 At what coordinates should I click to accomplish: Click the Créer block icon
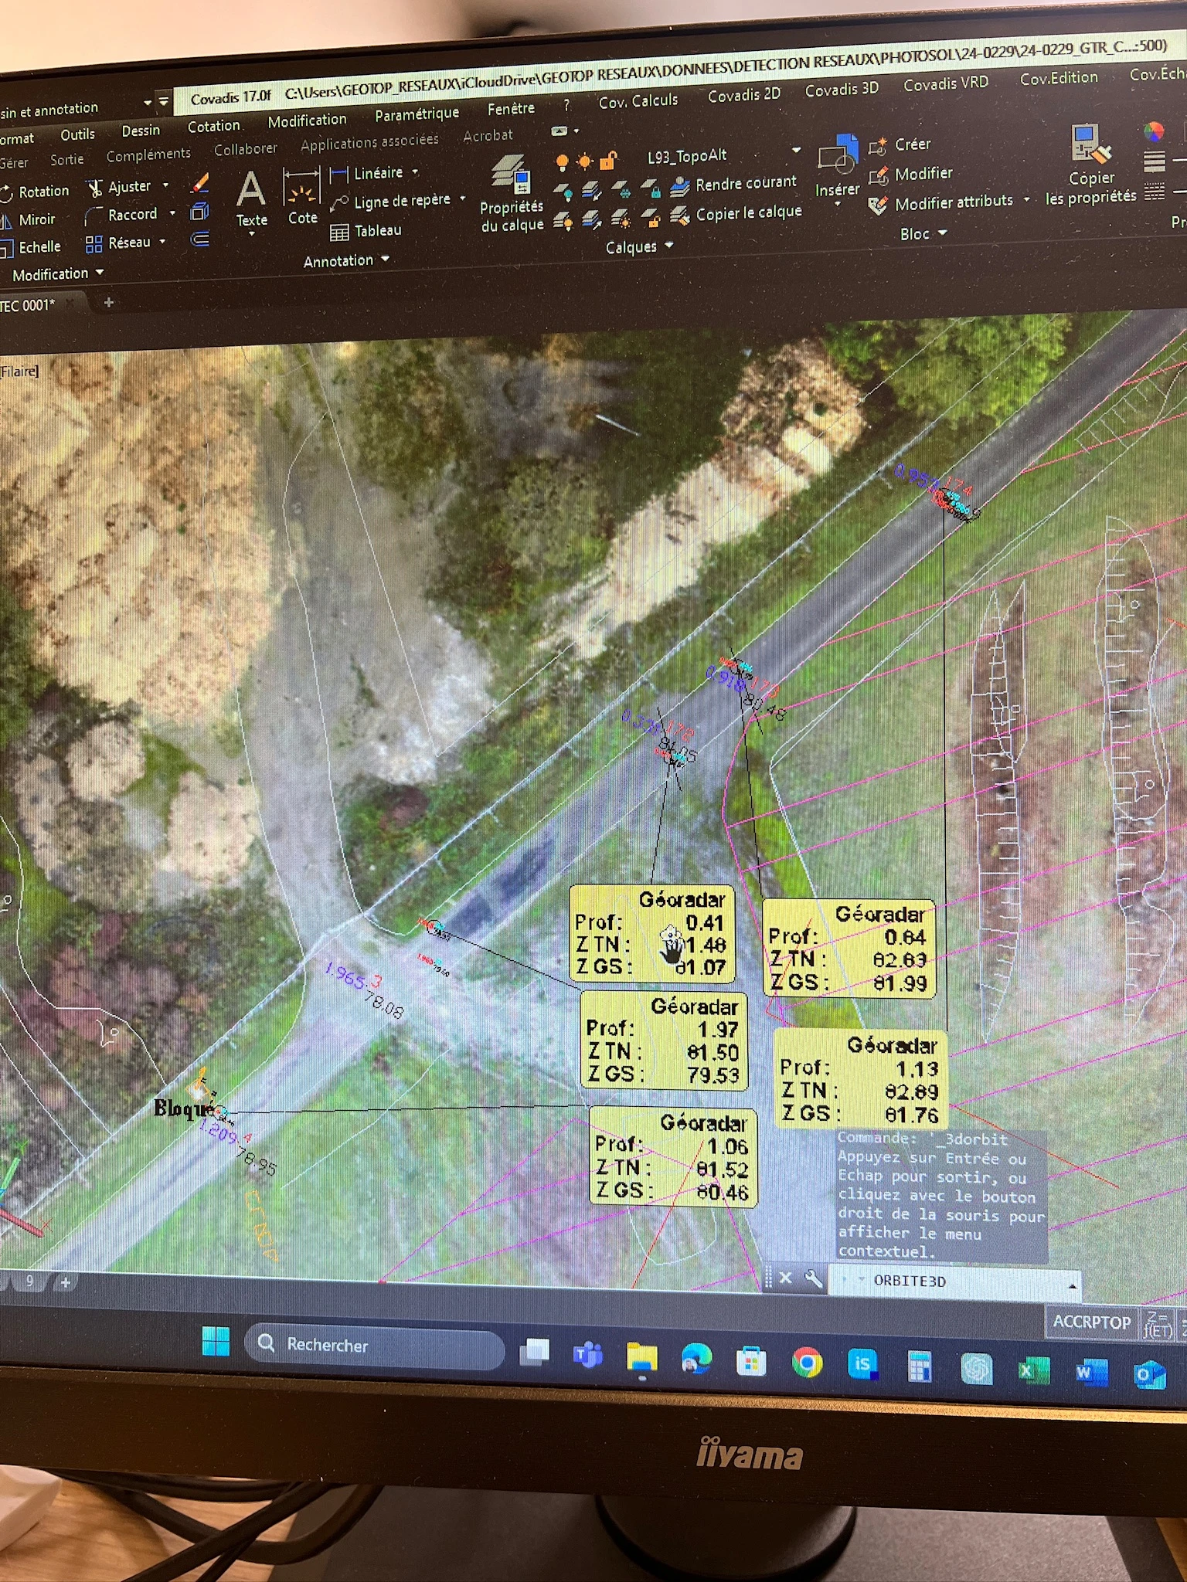pyautogui.click(x=877, y=145)
